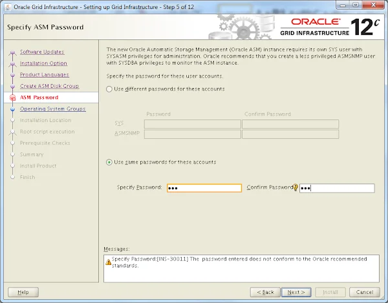The image size is (388, 303).
Task: Click the Help button
Action: [x=23, y=292]
